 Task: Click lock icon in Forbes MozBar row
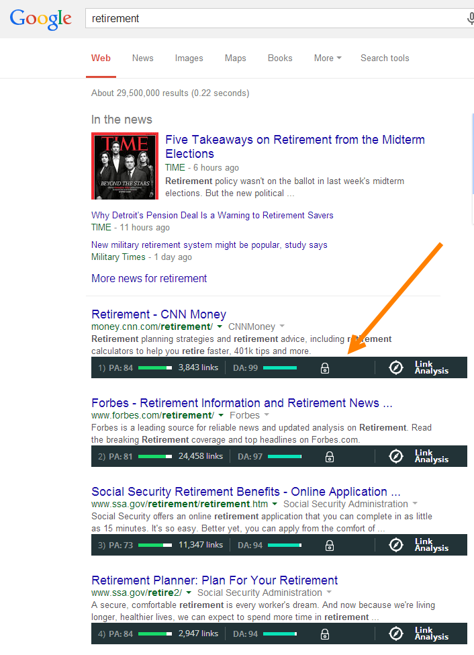[330, 457]
